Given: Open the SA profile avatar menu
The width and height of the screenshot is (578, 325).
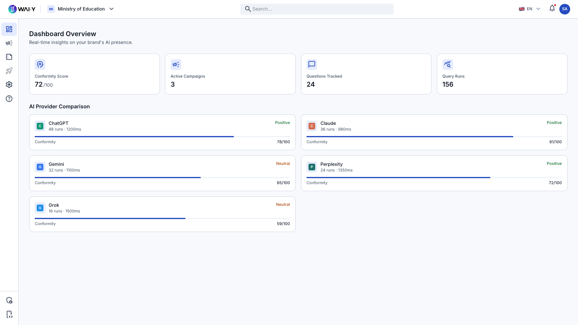Looking at the screenshot, I should [565, 9].
